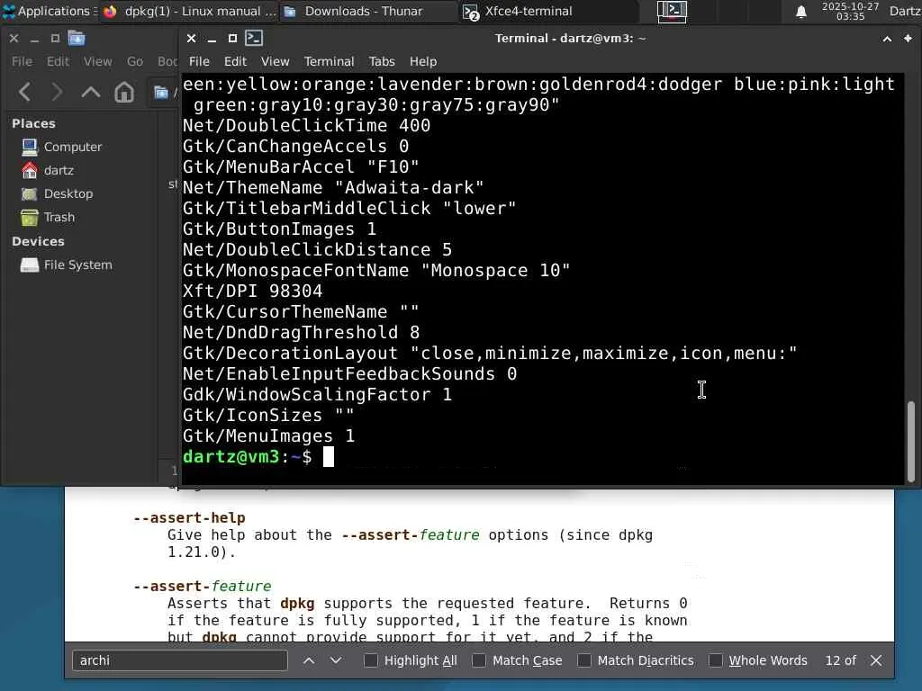922x691 pixels.
Task: Go forward in Thunar
Action: tap(57, 93)
